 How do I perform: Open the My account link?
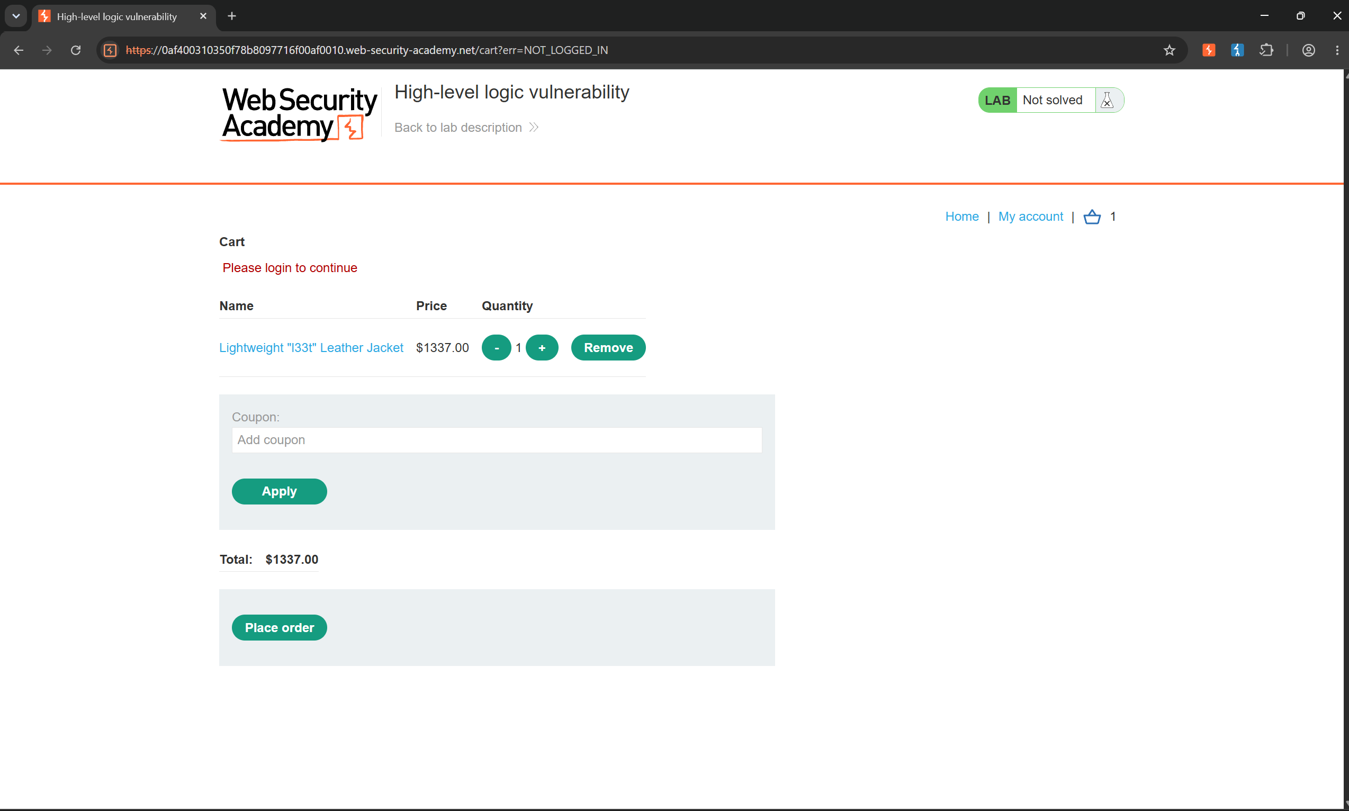[1030, 217]
